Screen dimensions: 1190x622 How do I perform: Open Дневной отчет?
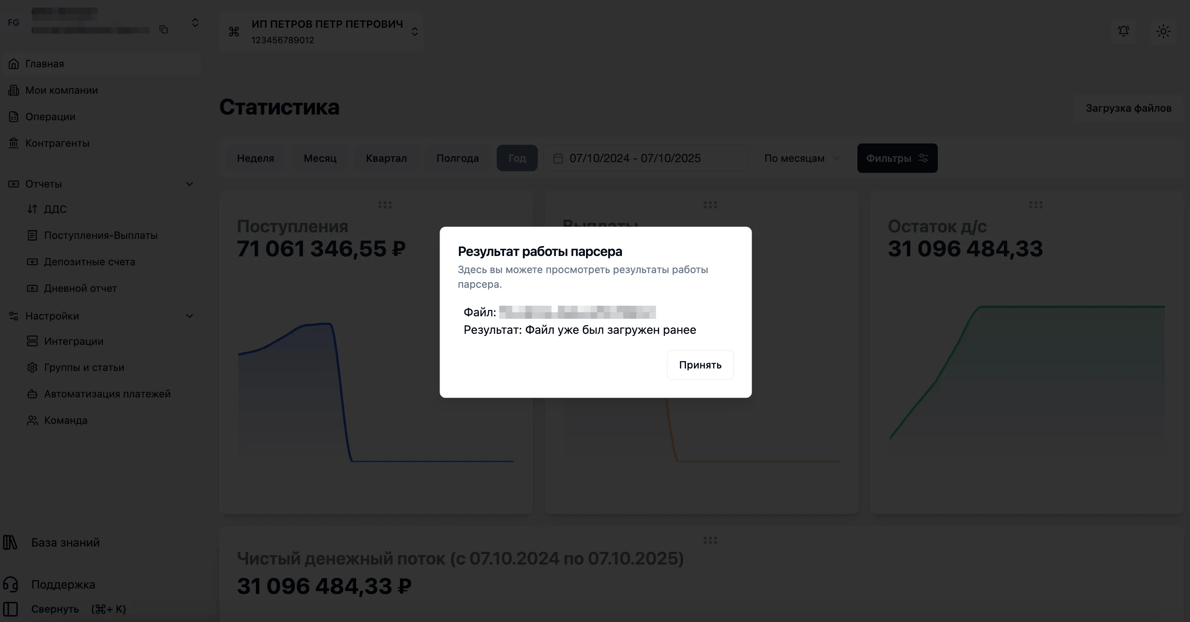pos(80,289)
